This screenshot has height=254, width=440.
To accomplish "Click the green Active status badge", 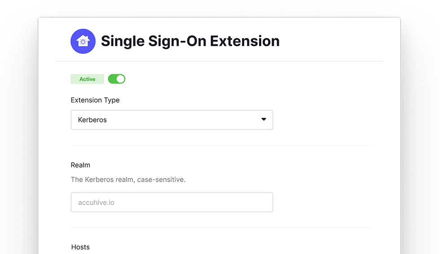I will pos(87,79).
